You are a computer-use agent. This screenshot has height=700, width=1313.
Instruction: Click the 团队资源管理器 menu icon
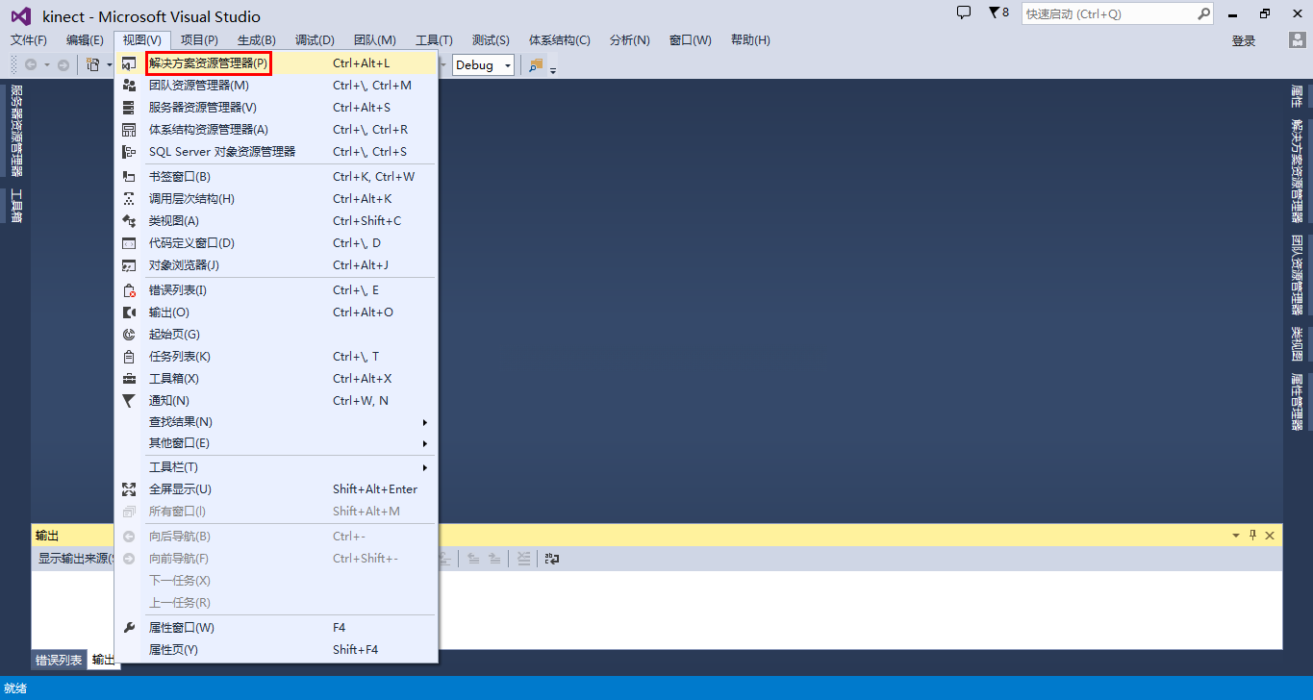click(x=129, y=86)
